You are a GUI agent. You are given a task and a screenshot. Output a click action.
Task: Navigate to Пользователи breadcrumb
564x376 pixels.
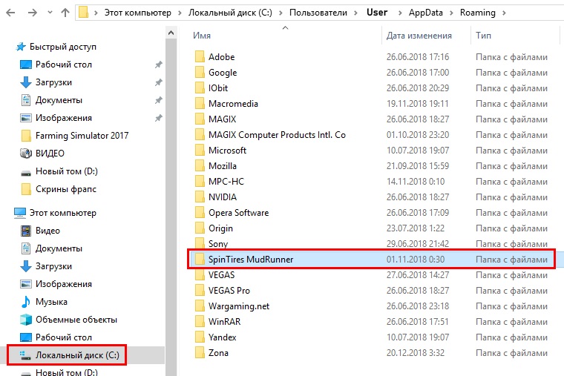pyautogui.click(x=318, y=13)
